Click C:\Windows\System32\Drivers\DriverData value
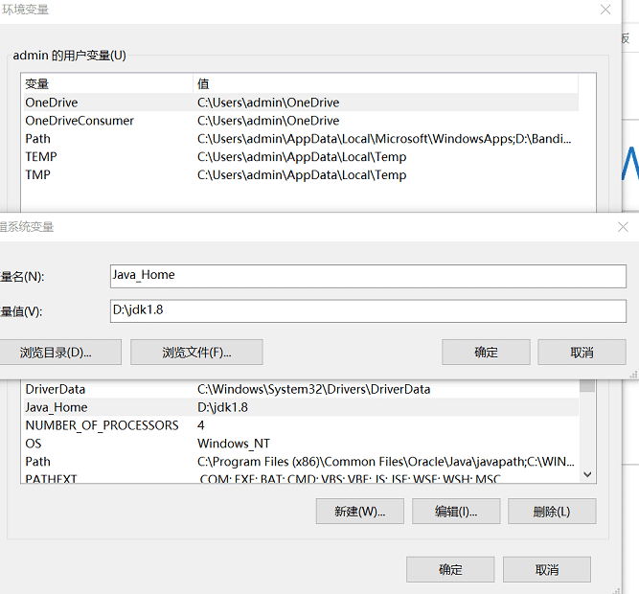Image resolution: width=639 pixels, height=594 pixels. (x=314, y=389)
